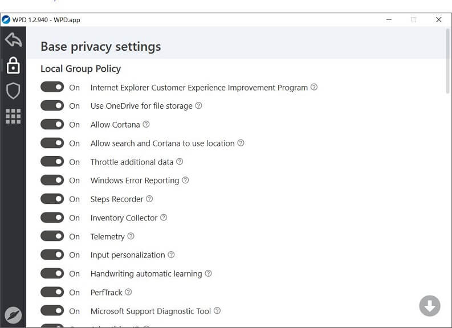This screenshot has height=328, width=452.
Task: Toggle Handwriting automatic learning switch
Action: pyautogui.click(x=52, y=273)
